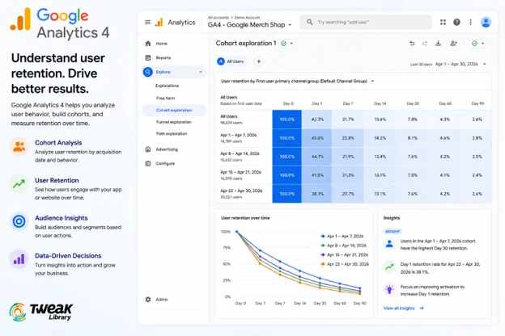The width and height of the screenshot is (505, 336).
Task: Toggle Apr 1 – Apr 7, 2026 legend entry
Action: [x=342, y=236]
